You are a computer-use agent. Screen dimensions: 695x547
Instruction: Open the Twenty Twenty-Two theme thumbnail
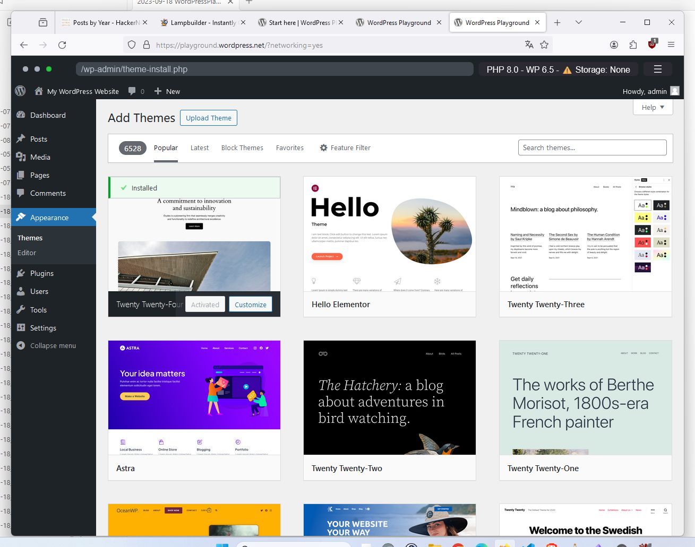[390, 397]
